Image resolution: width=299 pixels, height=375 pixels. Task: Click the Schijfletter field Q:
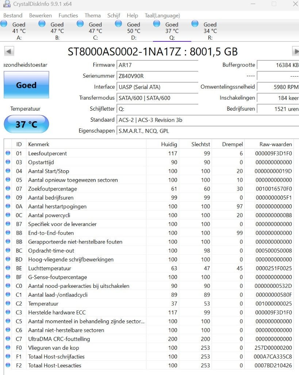coord(157,109)
